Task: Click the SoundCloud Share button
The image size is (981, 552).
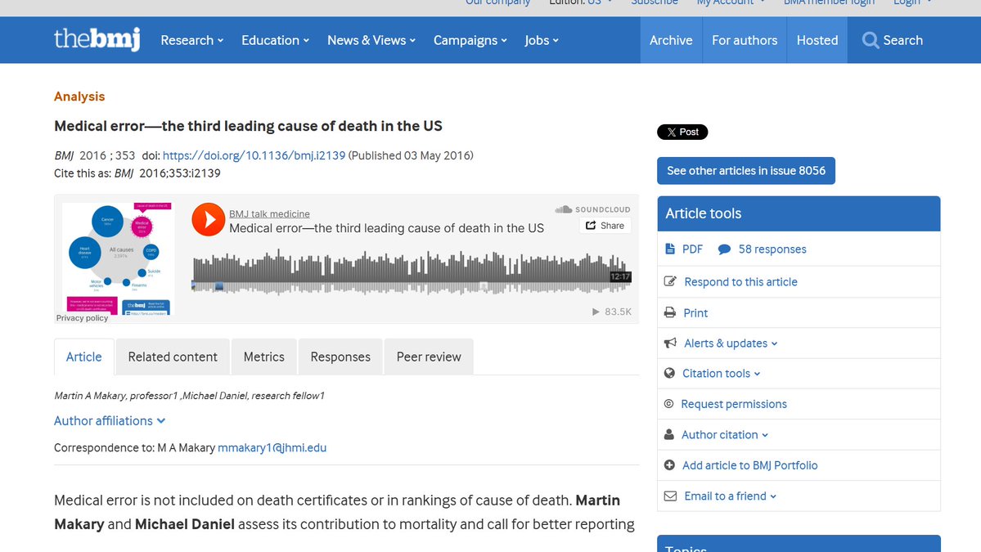Action: 605,226
